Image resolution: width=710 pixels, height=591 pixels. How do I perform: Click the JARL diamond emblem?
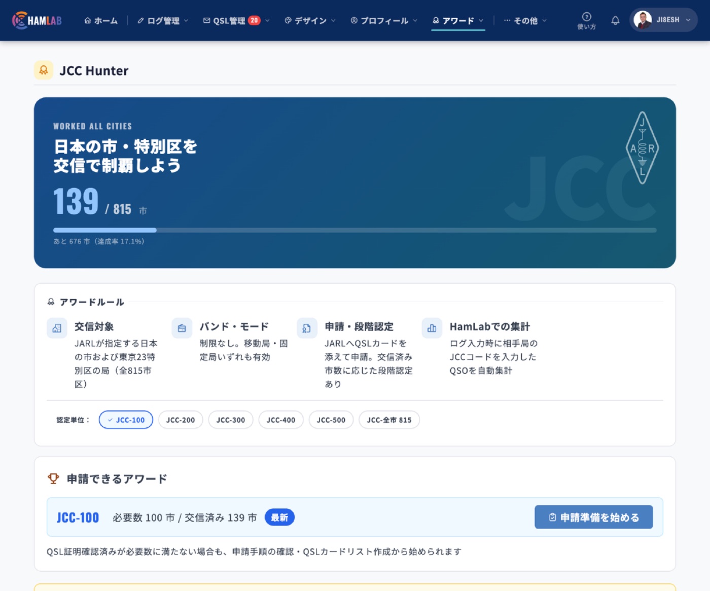pos(642,147)
